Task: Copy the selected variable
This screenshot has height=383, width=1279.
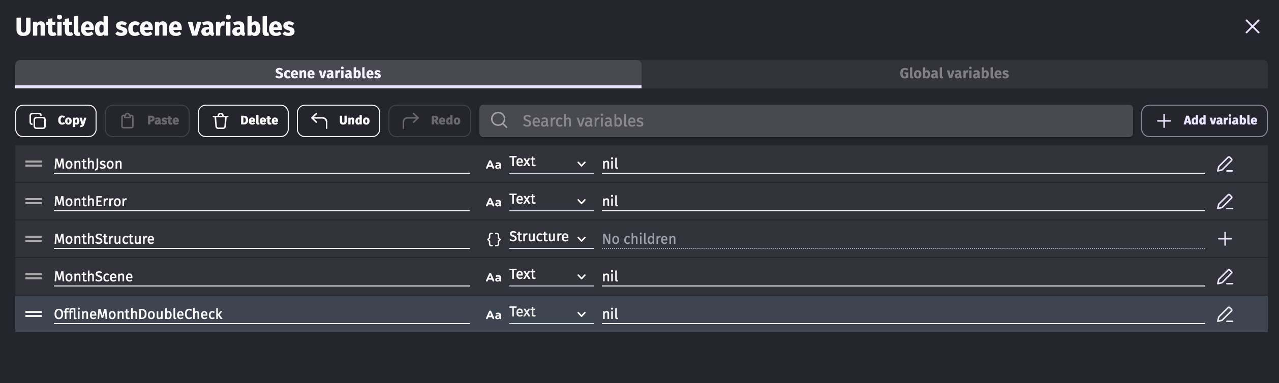Action: 56,121
